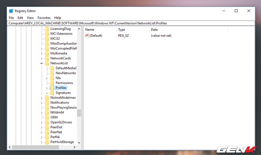Select the MsiCorruptedFileR folder icon
Image resolution: width=261 pixels, height=155 pixels.
(47, 48)
